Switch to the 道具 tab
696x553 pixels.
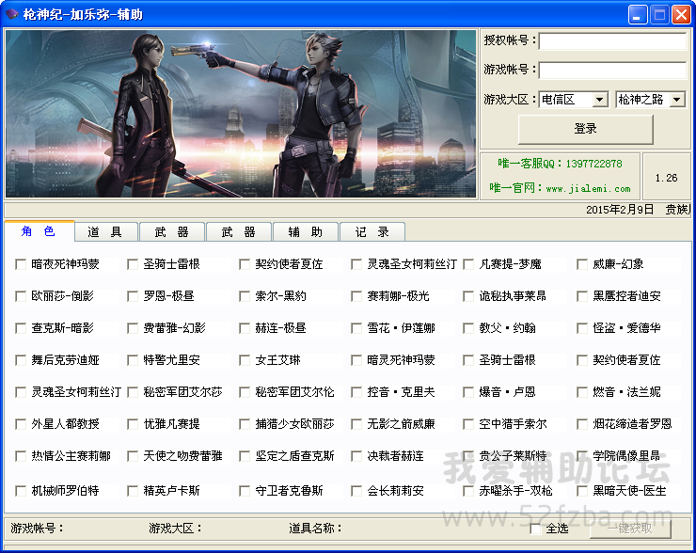(x=105, y=232)
